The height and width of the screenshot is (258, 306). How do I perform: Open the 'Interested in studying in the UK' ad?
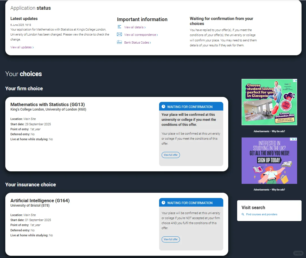click(269, 161)
